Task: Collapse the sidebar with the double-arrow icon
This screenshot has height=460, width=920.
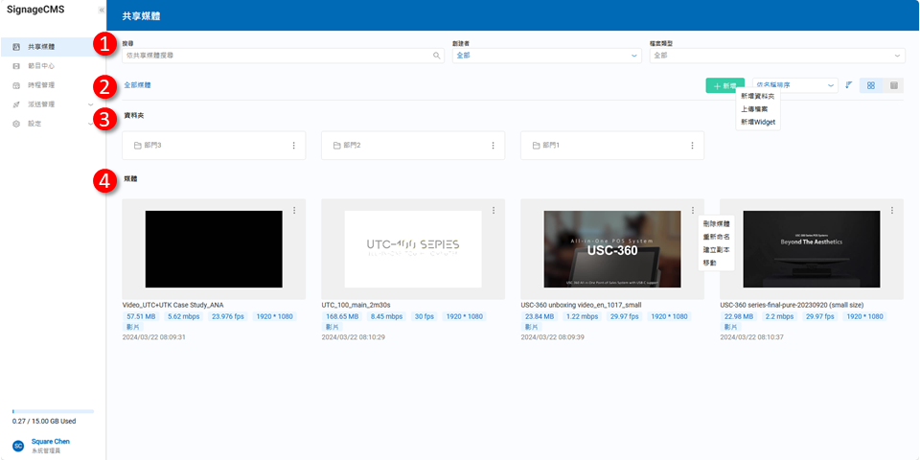Action: [102, 10]
